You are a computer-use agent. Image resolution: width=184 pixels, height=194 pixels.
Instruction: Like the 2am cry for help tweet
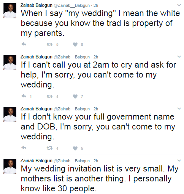tap(75, 96)
